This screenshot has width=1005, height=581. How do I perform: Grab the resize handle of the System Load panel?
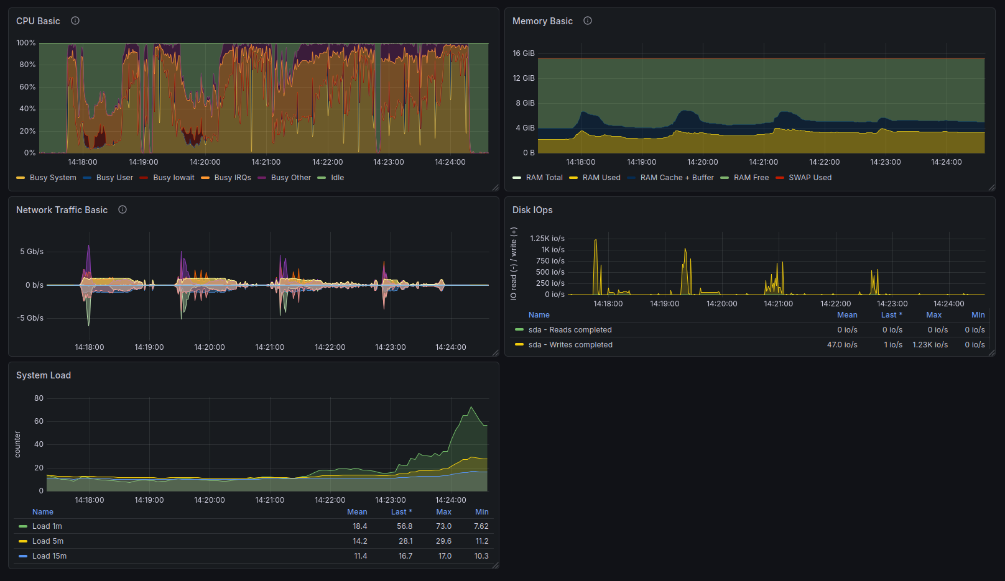496,565
